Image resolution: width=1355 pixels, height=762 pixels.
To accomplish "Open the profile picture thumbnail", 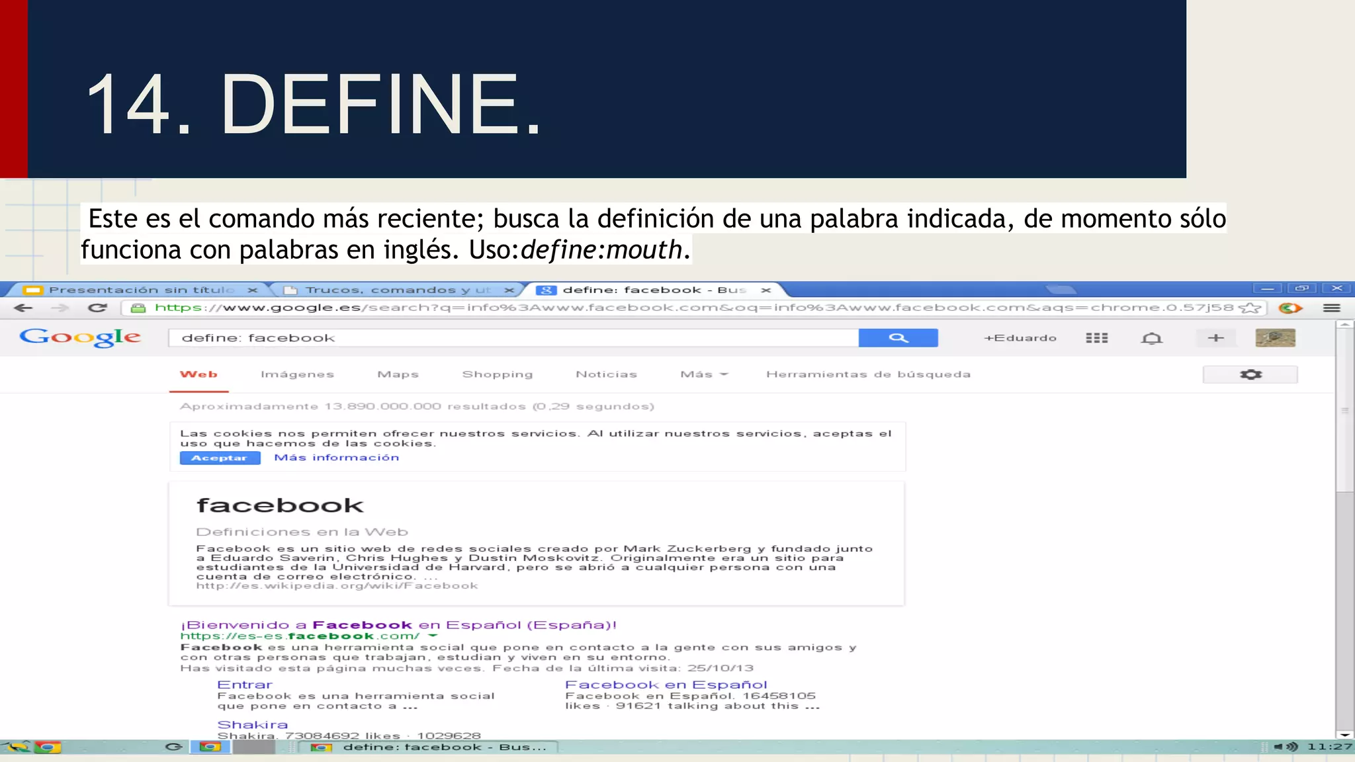I will pos(1275,338).
